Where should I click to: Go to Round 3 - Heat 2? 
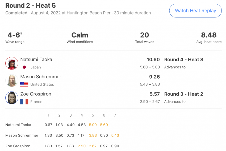tap(184, 94)
